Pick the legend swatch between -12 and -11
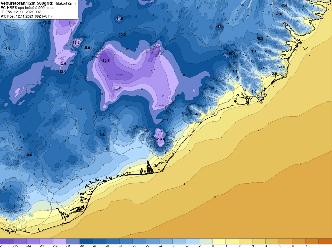 click(x=60, y=241)
